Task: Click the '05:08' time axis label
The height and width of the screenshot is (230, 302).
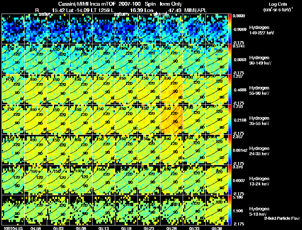Action: [81, 228]
